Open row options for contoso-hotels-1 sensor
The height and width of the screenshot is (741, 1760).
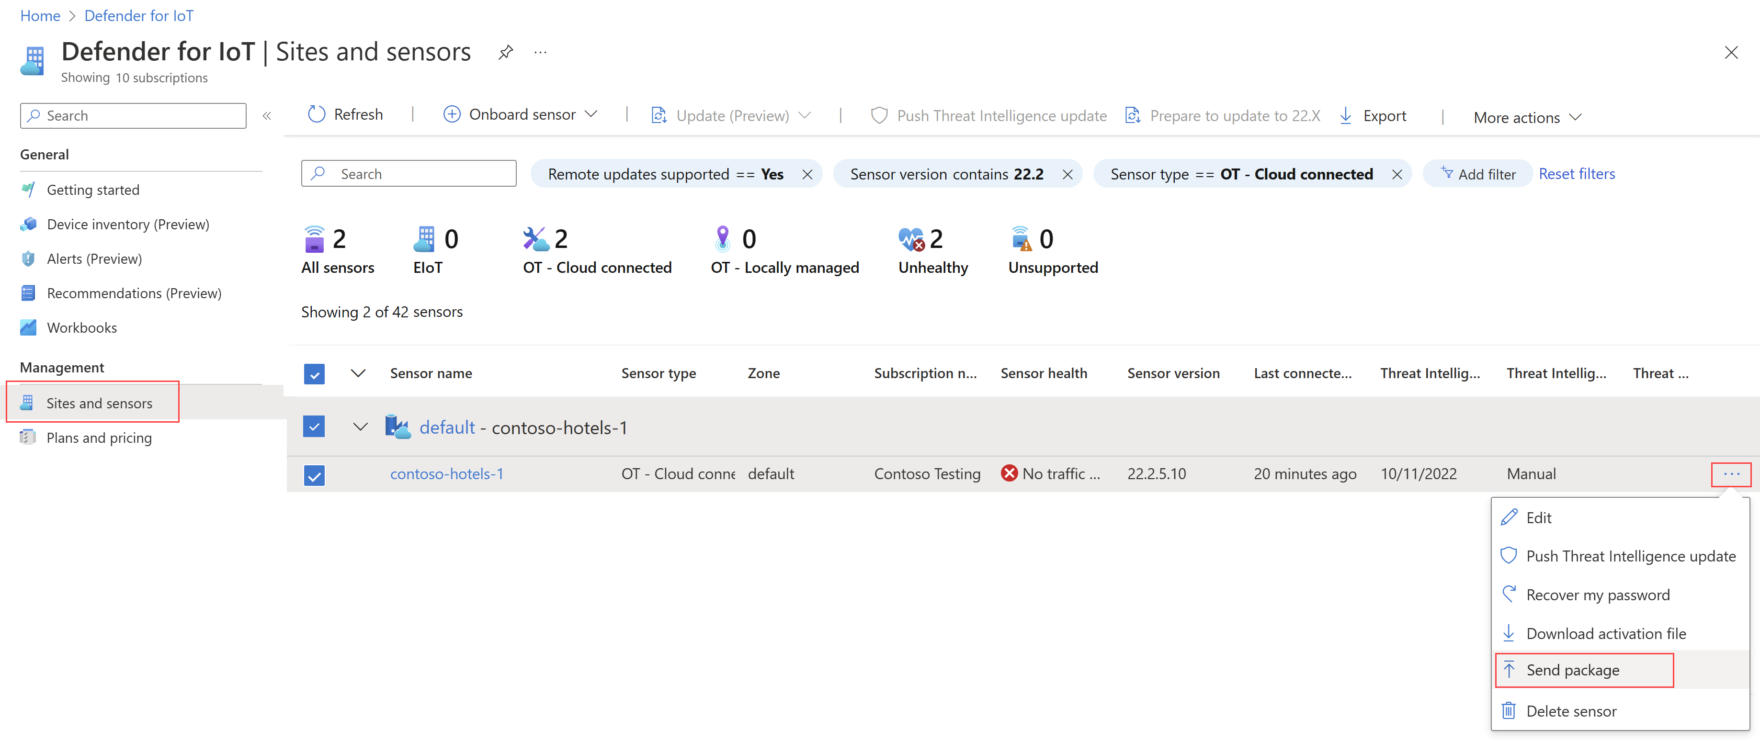click(1731, 474)
